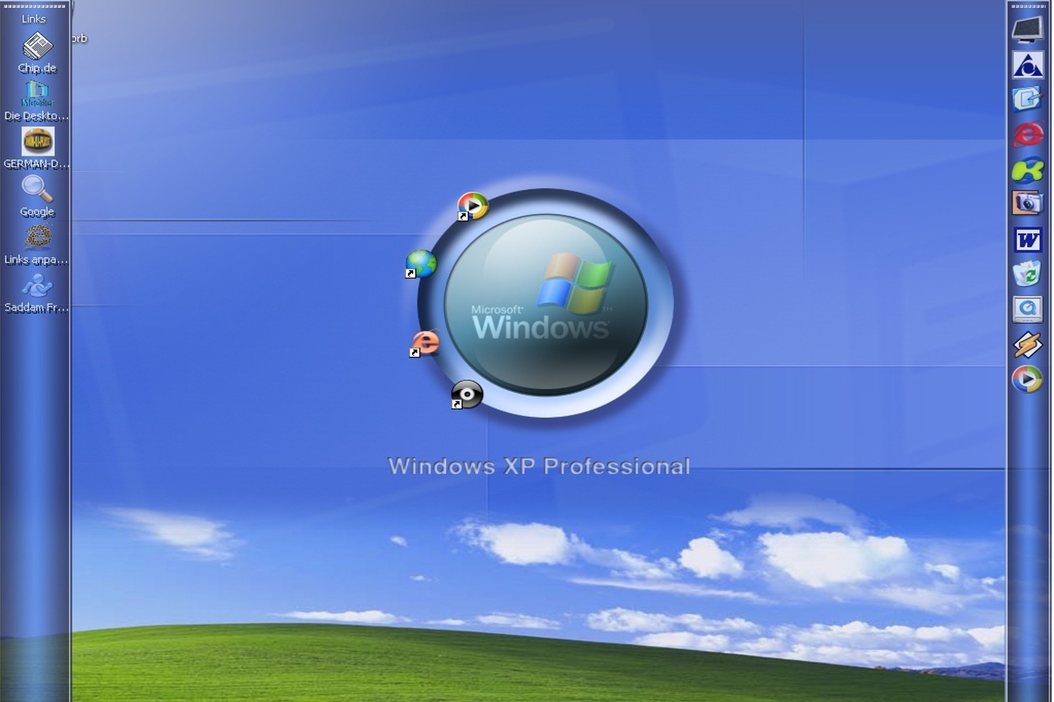
Task: Launch red Internet Explorer icon in right toolbar
Action: point(1028,135)
